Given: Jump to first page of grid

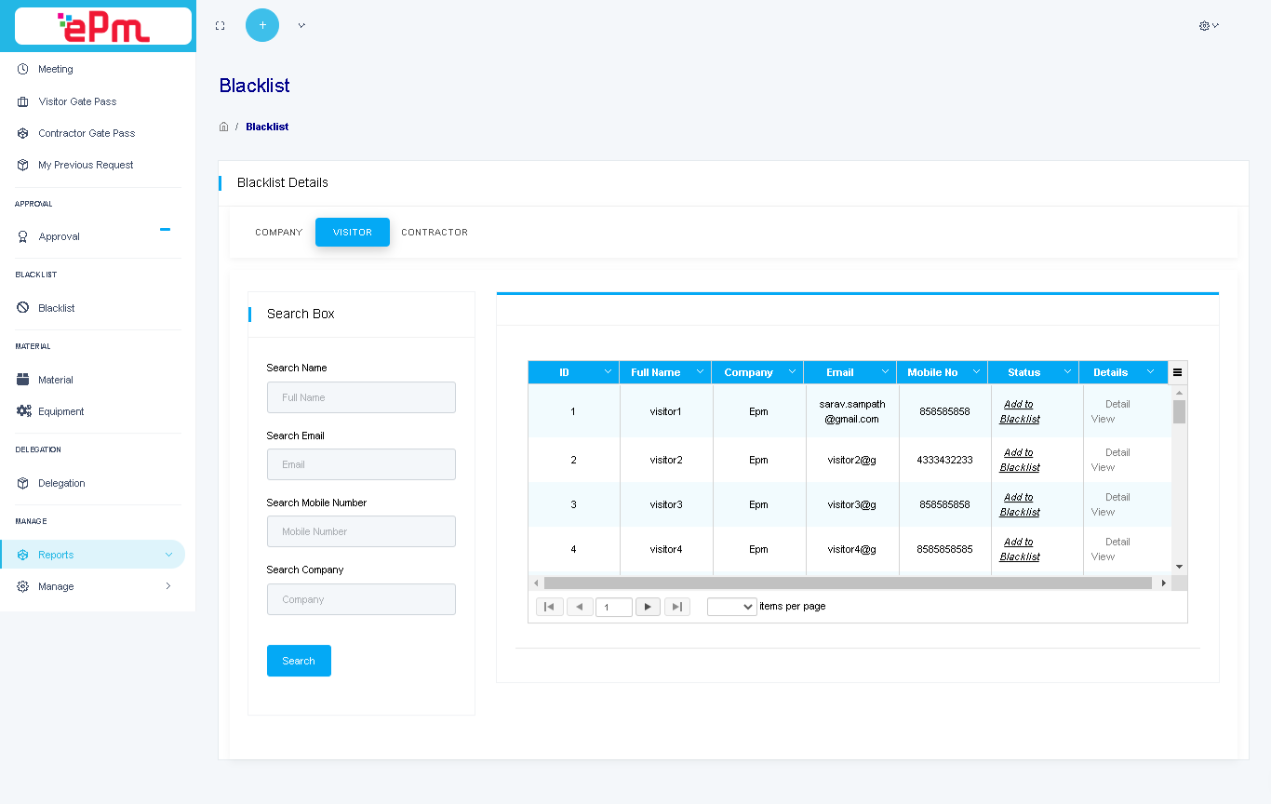Looking at the screenshot, I should [x=549, y=607].
